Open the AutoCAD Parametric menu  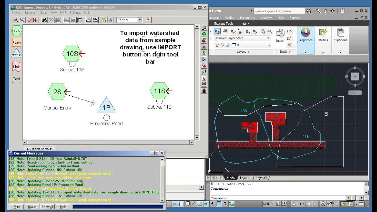247,18
